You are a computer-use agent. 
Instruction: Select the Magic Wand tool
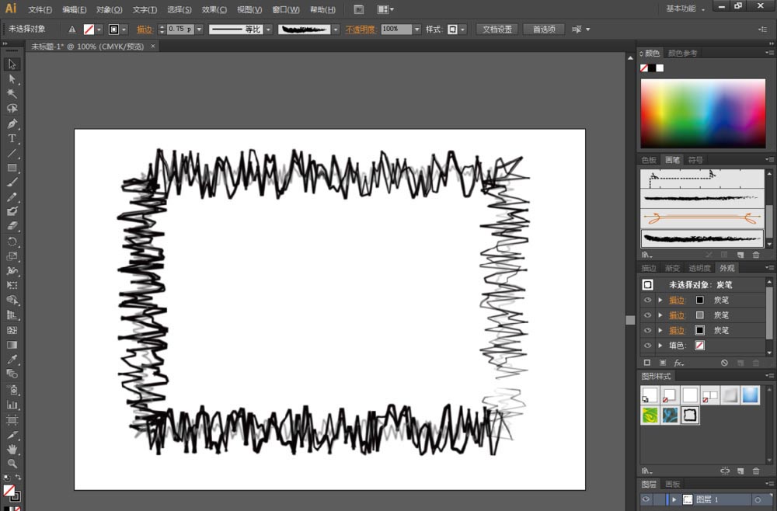(12, 94)
